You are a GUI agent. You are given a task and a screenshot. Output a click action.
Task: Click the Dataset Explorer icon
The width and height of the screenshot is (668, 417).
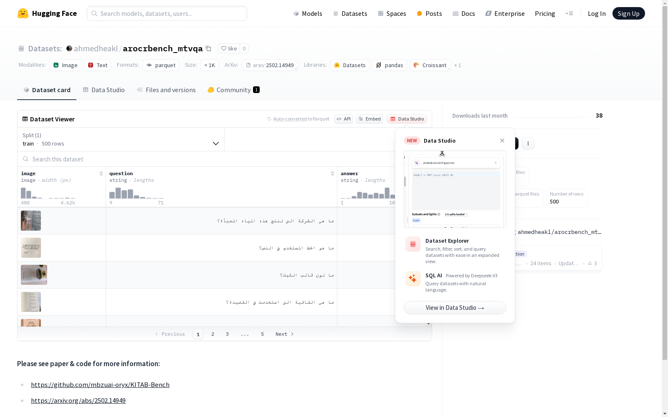coord(413,244)
